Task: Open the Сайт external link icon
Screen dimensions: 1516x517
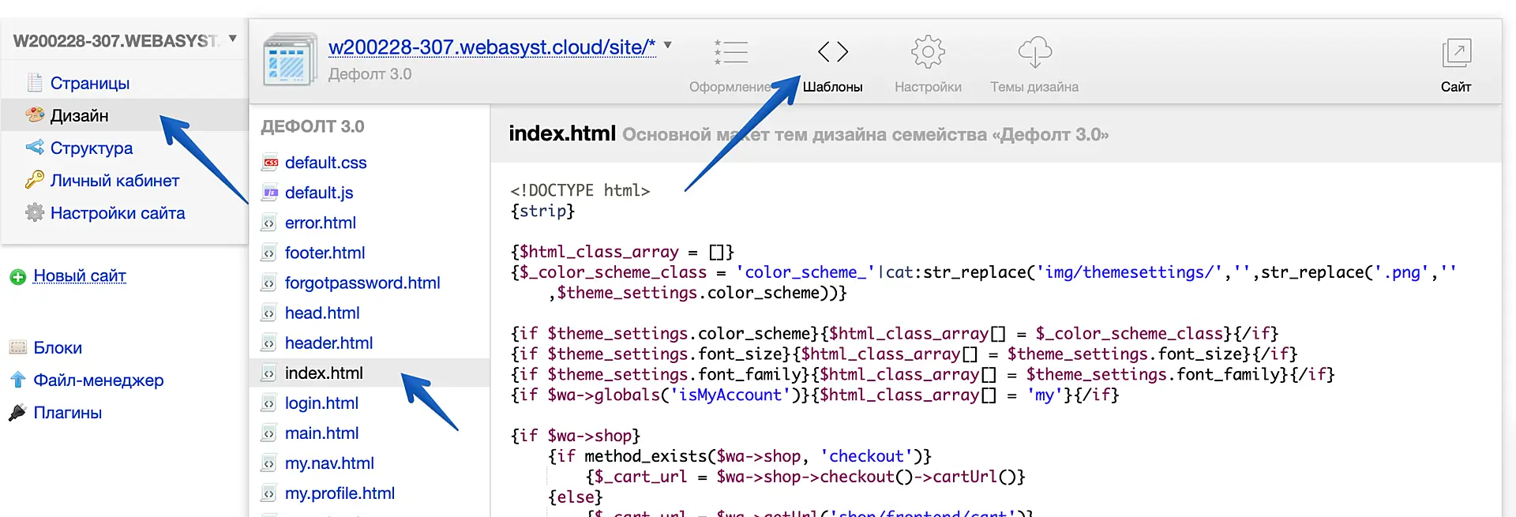Action: [x=1456, y=54]
